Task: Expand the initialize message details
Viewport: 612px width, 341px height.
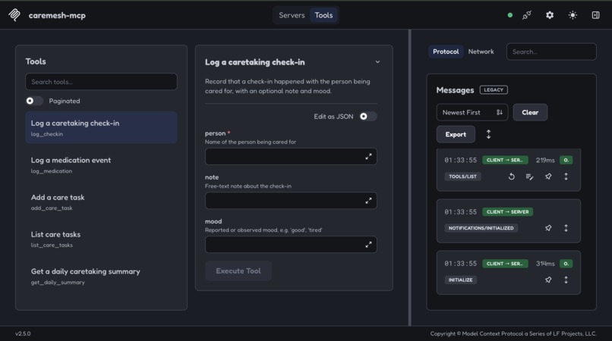Action: click(566, 280)
